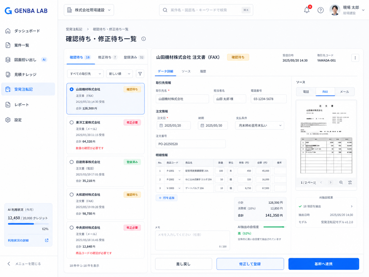Open 図面拾い出し layers icon
The image size is (369, 277).
[8, 60]
